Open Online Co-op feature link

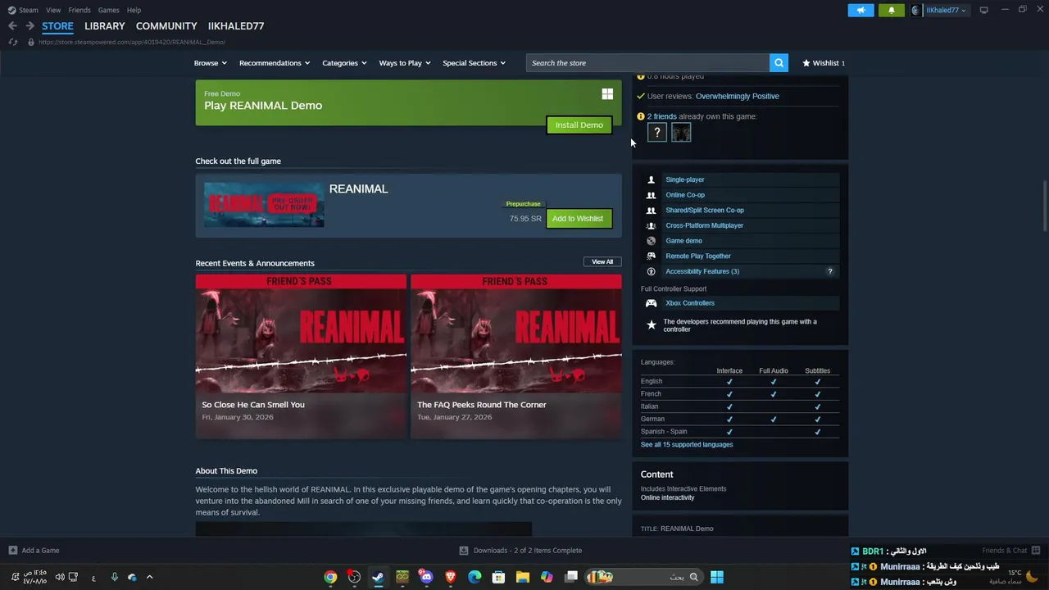685,195
